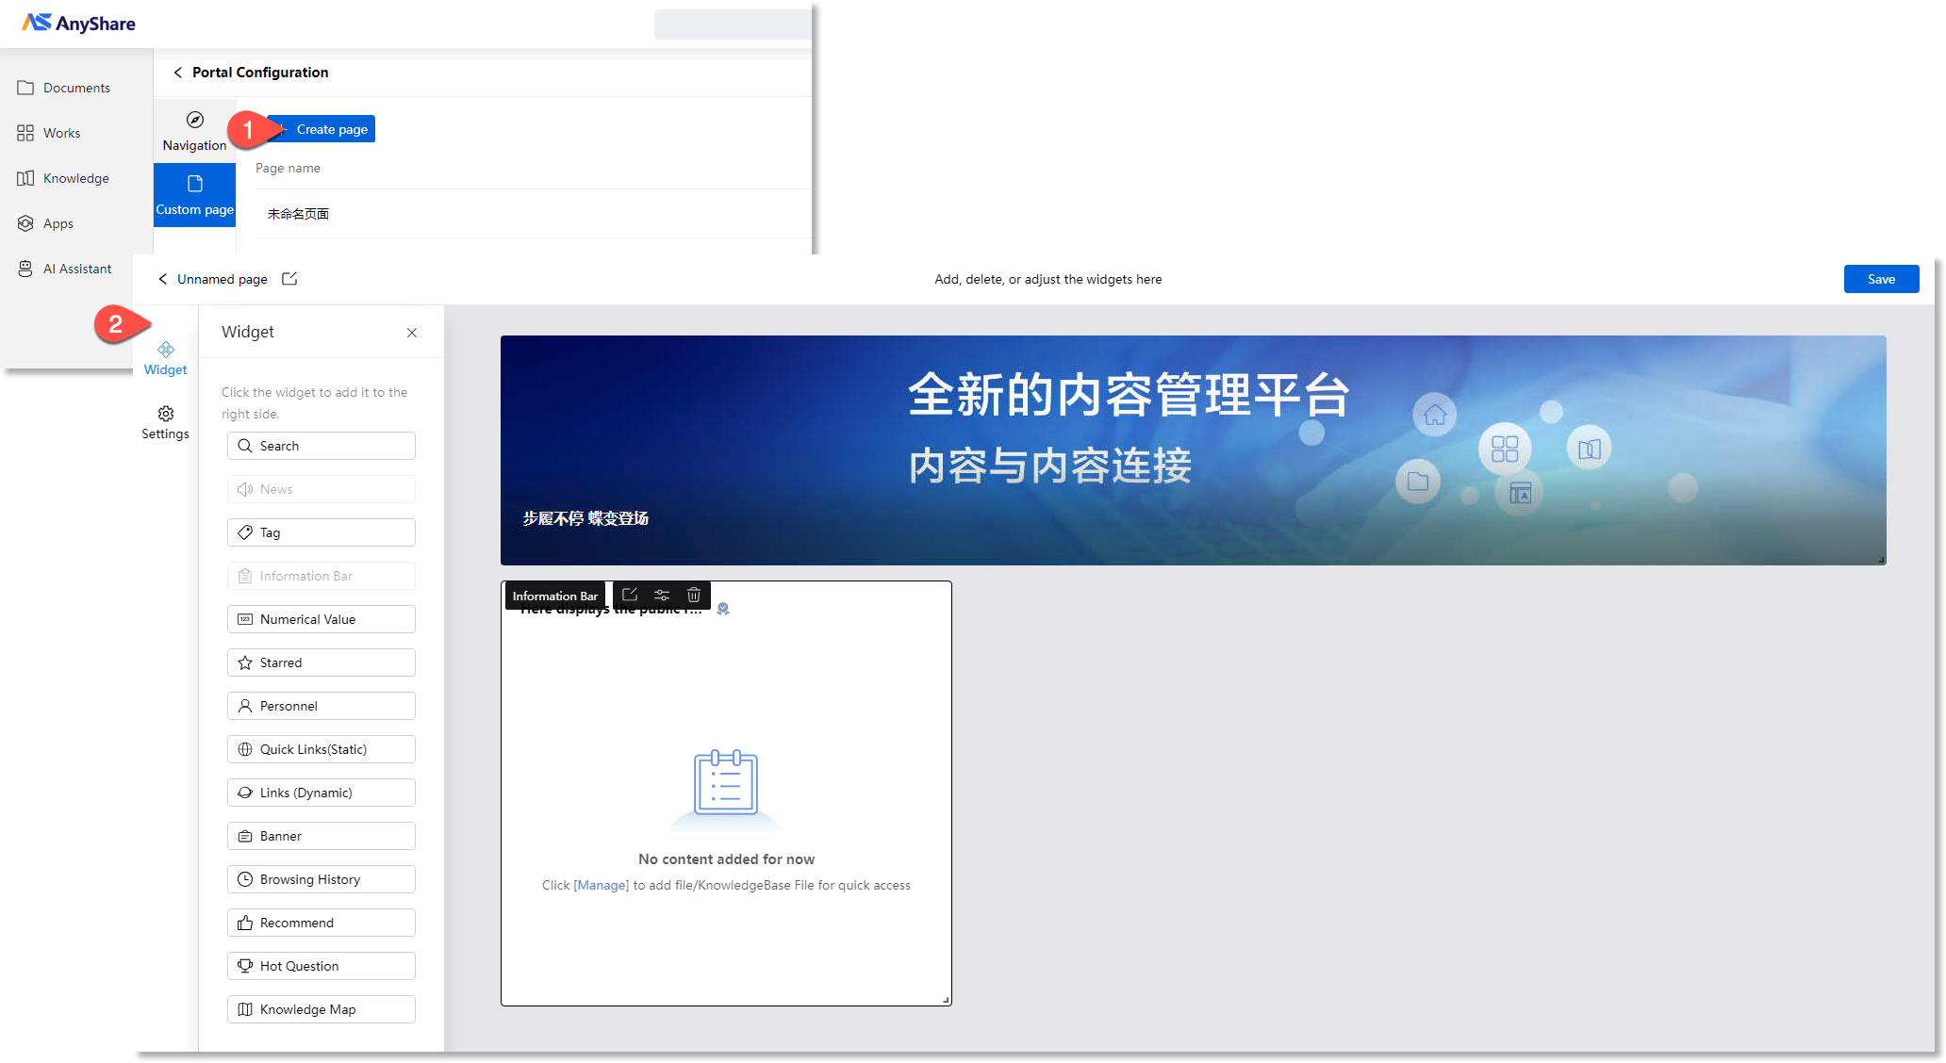This screenshot has width=1946, height=1063.
Task: Go back using the arrow next to Portal Configuration
Action: [x=177, y=73]
